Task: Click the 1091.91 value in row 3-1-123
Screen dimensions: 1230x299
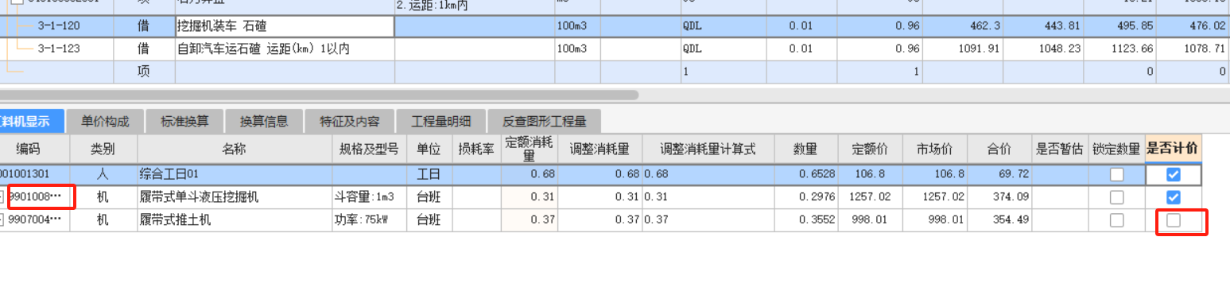Action: point(962,49)
